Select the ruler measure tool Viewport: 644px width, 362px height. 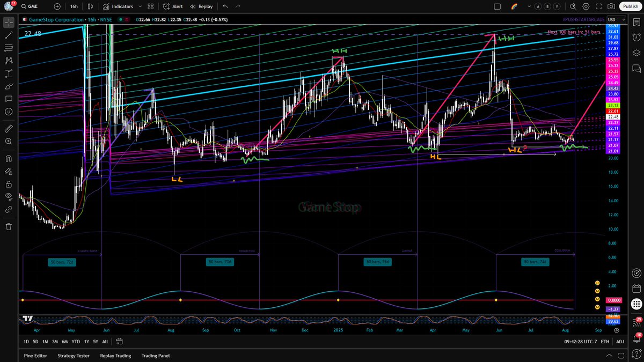(9, 129)
